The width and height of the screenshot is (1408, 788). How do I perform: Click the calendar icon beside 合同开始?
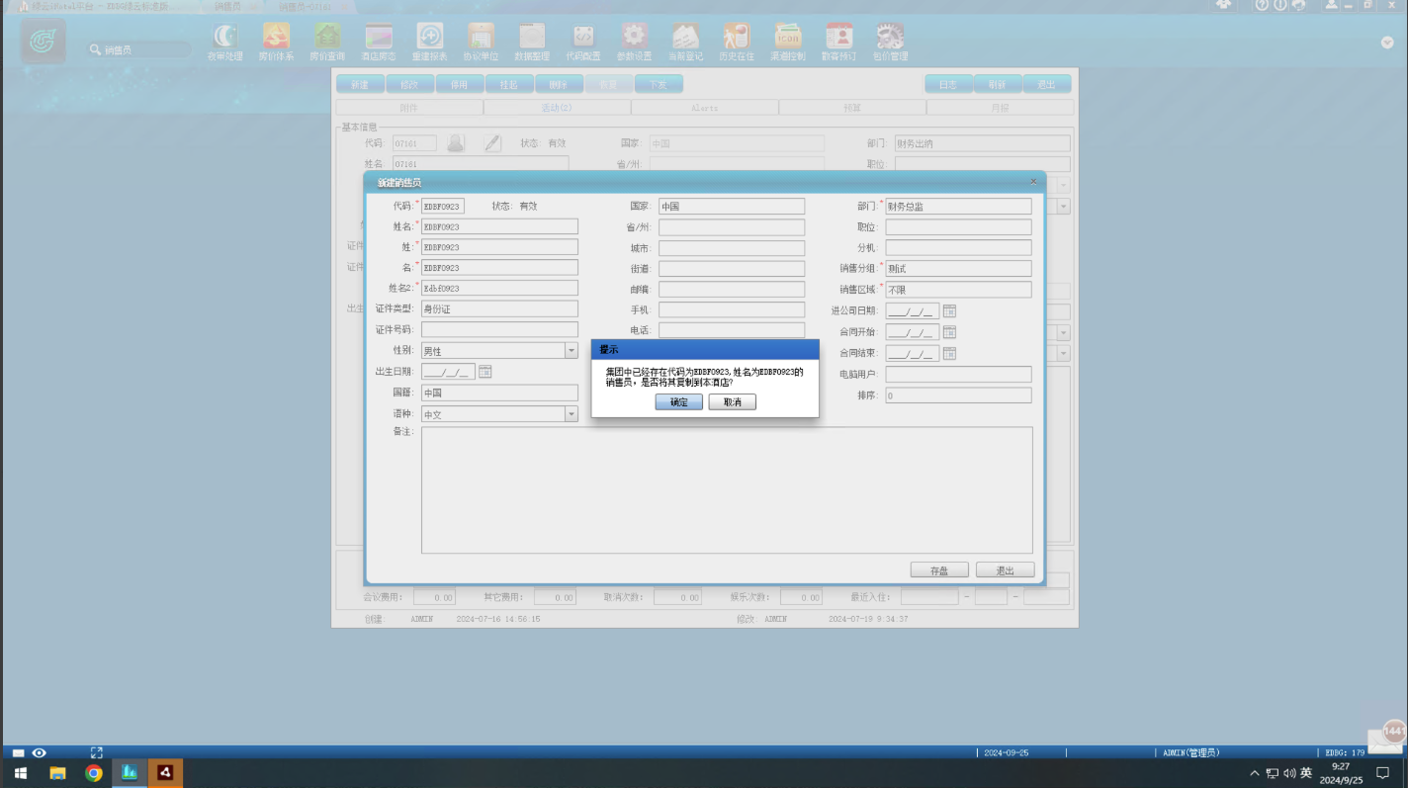click(x=949, y=332)
